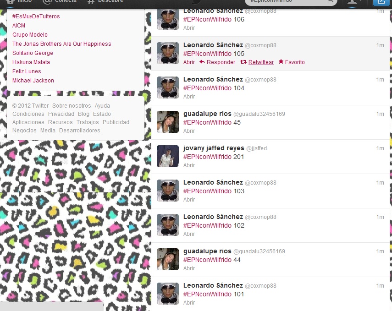392x311 pixels.
Task: Click the Estado footer link
Action: (102, 114)
